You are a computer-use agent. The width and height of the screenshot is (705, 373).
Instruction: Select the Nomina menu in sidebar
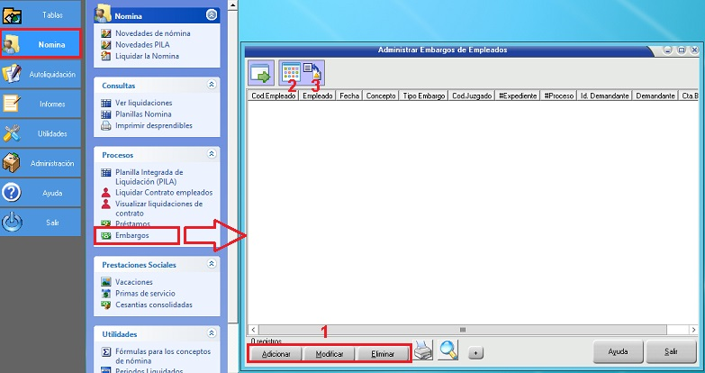click(41, 43)
